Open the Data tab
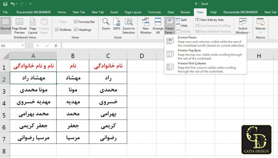The image size is (278, 158). click(170, 12)
